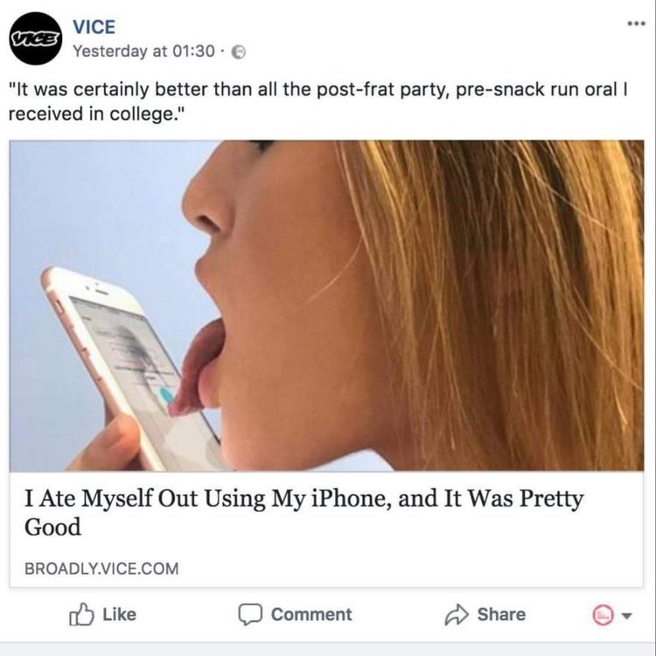Open the three-dot post options menu
The height and width of the screenshot is (656, 656).
pos(636,23)
